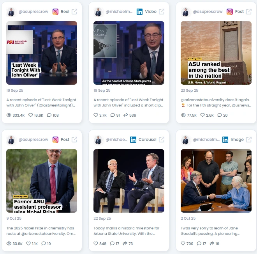Click @asuprescrow handle on Nobel Prize post
Viewport: 257px width, 254px height.
point(33,140)
